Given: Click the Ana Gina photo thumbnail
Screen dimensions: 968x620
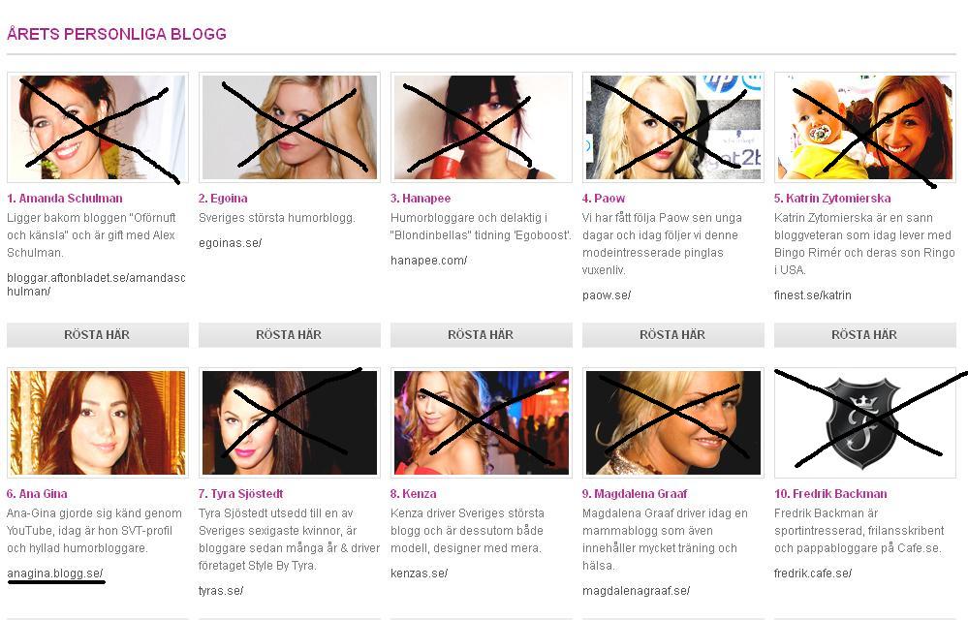Looking at the screenshot, I should point(98,422).
